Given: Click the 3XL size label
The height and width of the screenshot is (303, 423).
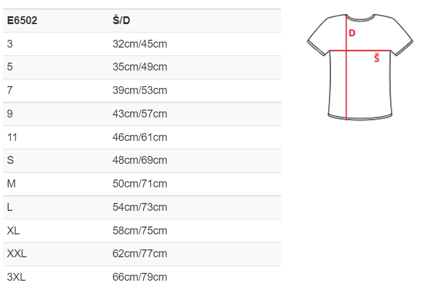Looking at the screenshot, I should coord(16,277).
